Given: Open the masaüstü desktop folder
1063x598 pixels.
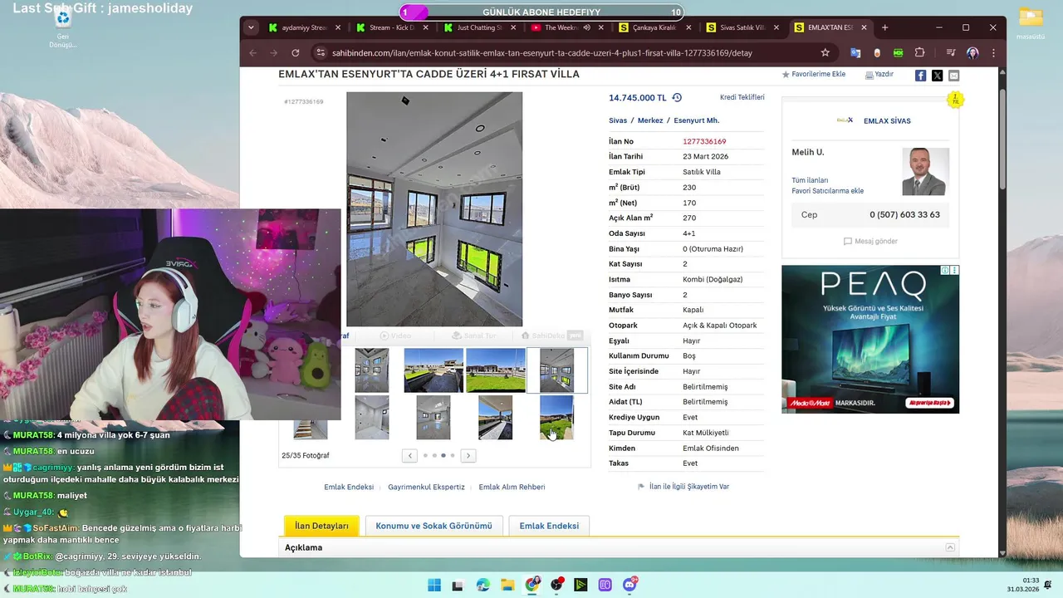Looking at the screenshot, I should pyautogui.click(x=1031, y=24).
